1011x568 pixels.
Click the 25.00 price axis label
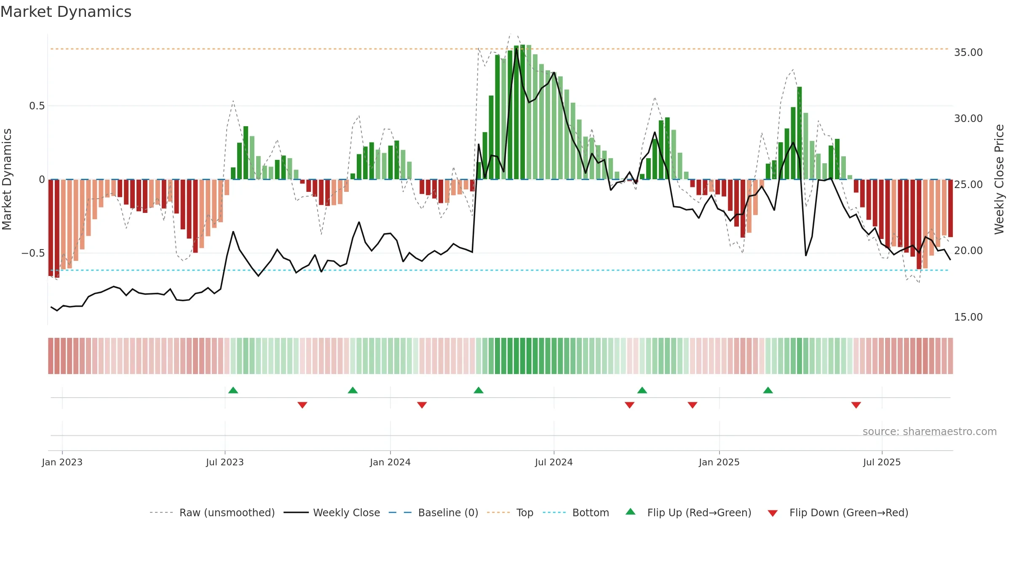968,185
